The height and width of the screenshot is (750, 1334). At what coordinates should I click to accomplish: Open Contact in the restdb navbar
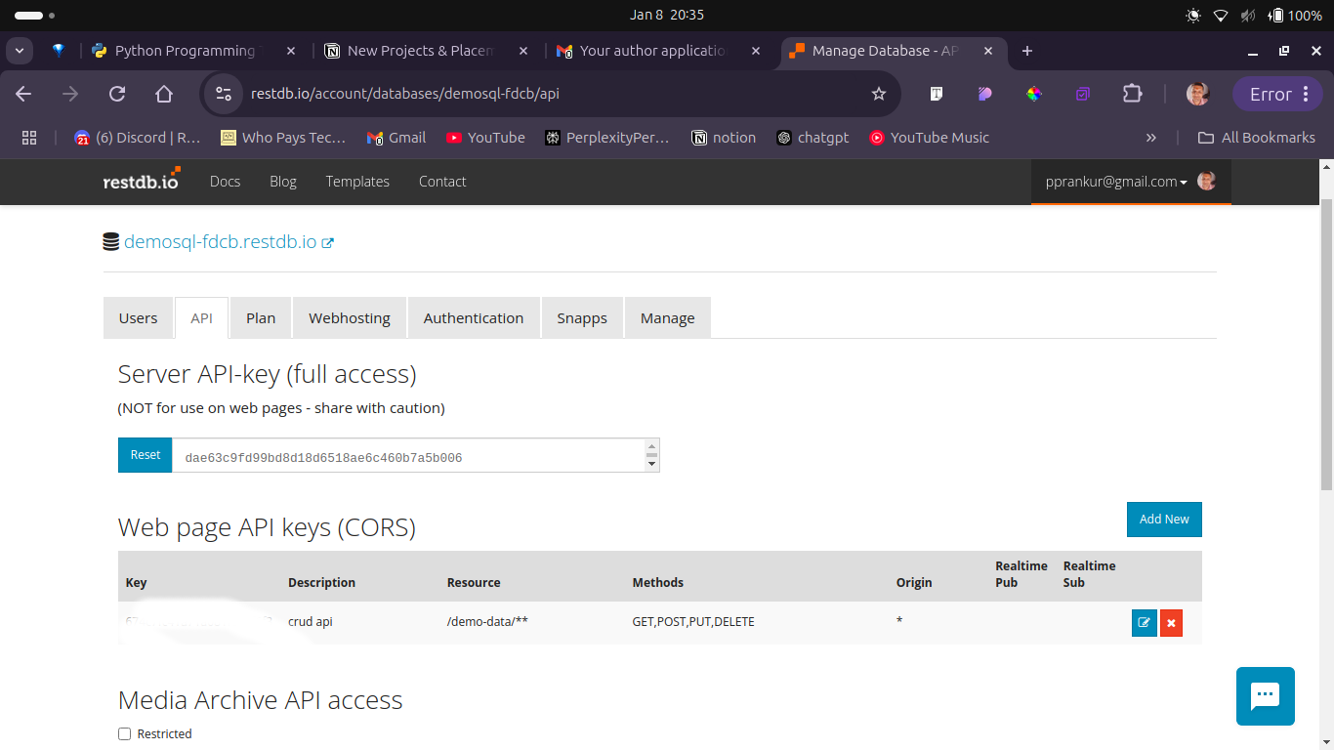[x=442, y=182]
